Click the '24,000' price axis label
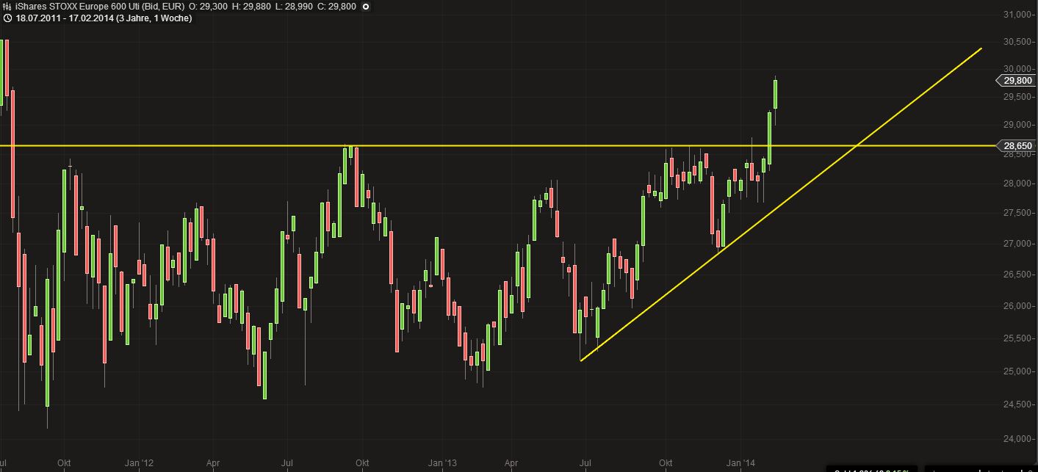The width and height of the screenshot is (1038, 472). [1017, 439]
